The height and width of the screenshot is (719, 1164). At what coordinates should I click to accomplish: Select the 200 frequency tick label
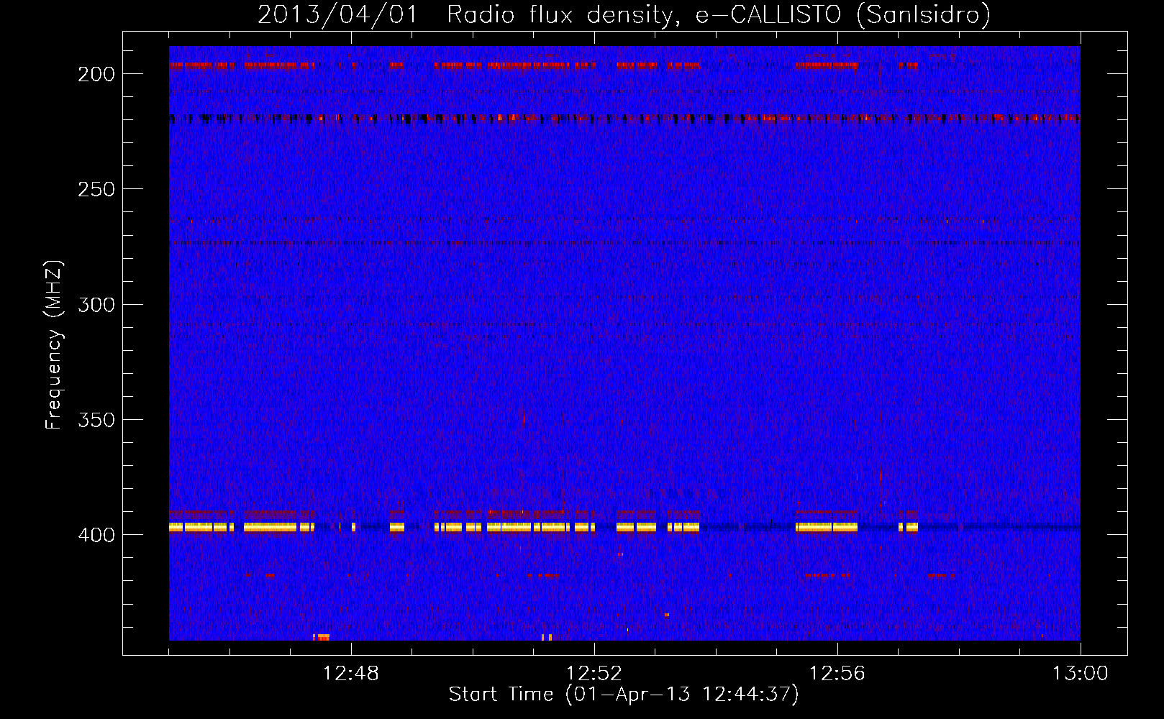[96, 74]
